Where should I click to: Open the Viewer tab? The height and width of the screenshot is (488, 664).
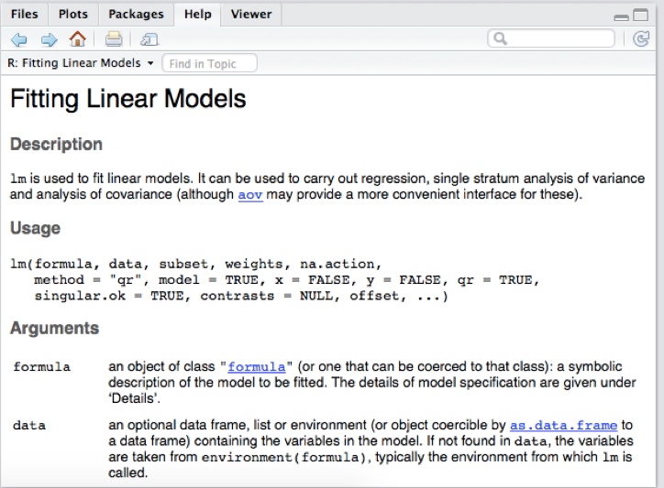click(x=251, y=14)
